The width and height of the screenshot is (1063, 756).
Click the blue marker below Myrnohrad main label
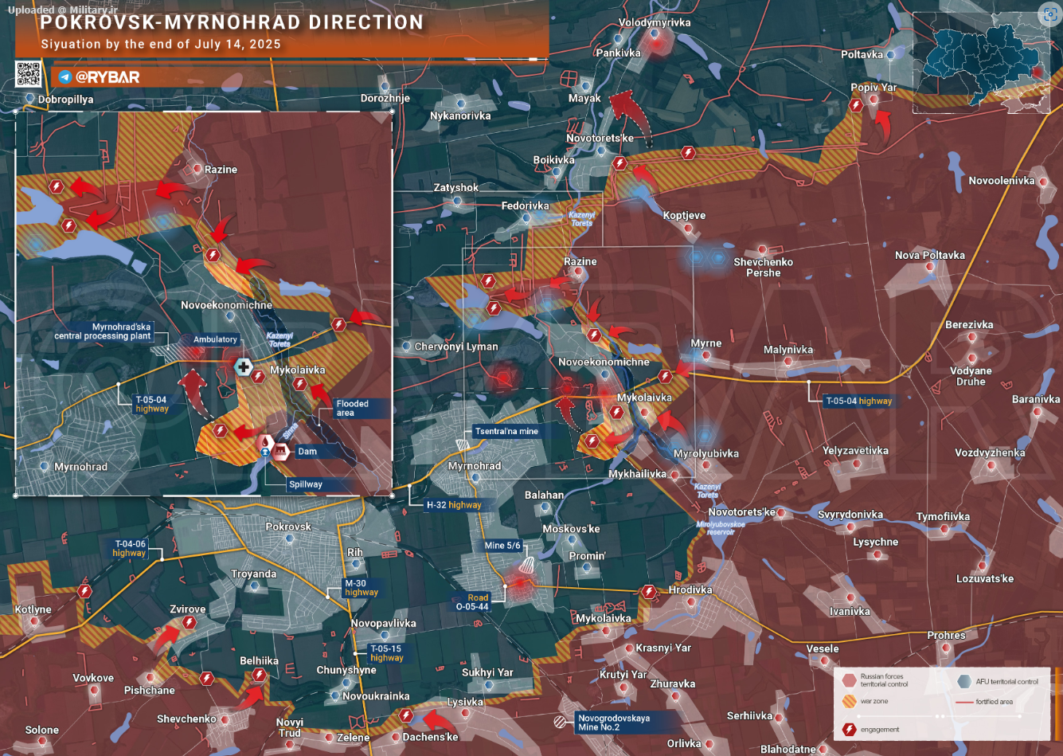pos(475,477)
